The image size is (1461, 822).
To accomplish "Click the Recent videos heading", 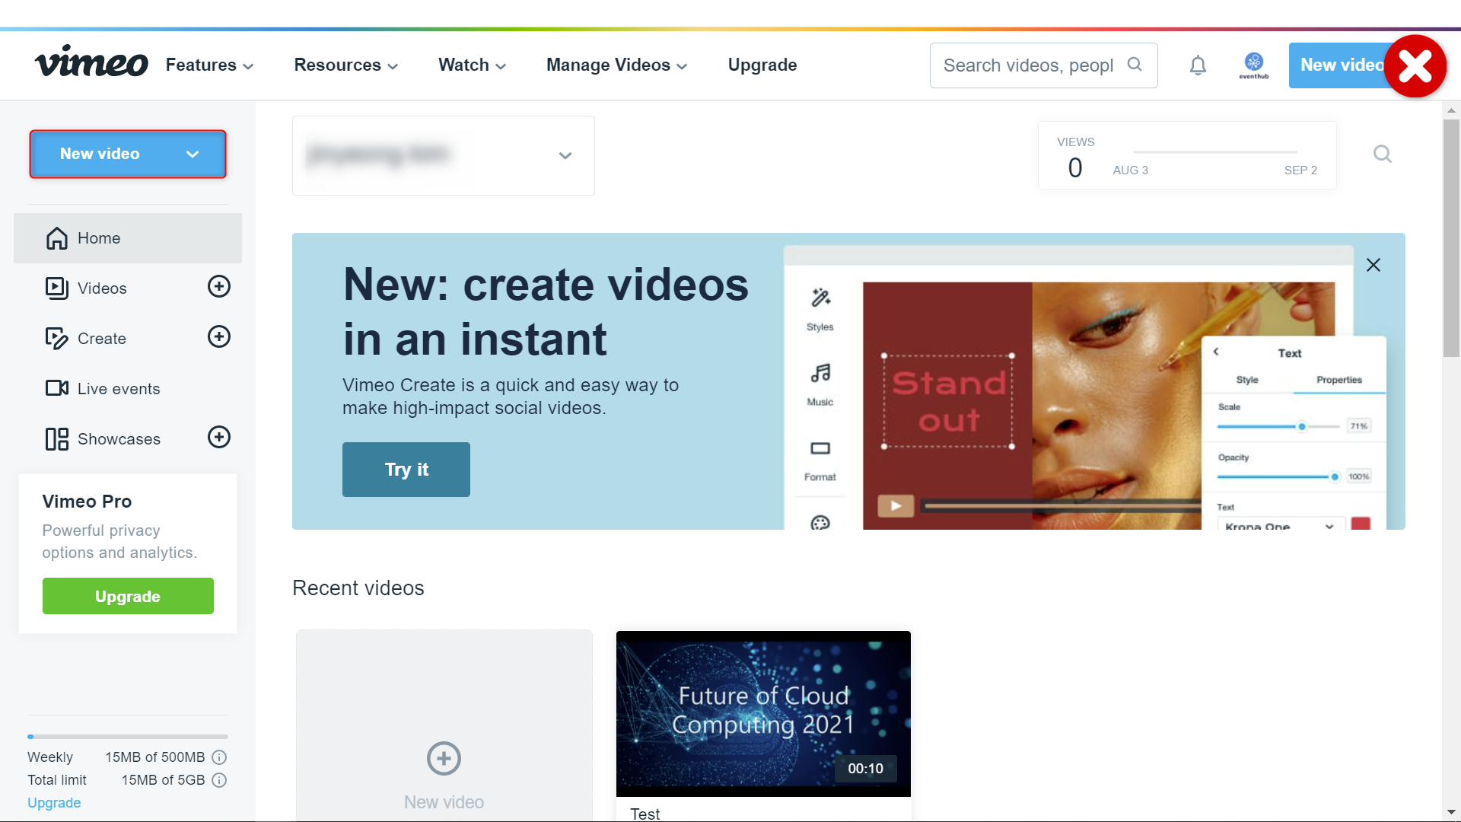I will coord(358,588).
